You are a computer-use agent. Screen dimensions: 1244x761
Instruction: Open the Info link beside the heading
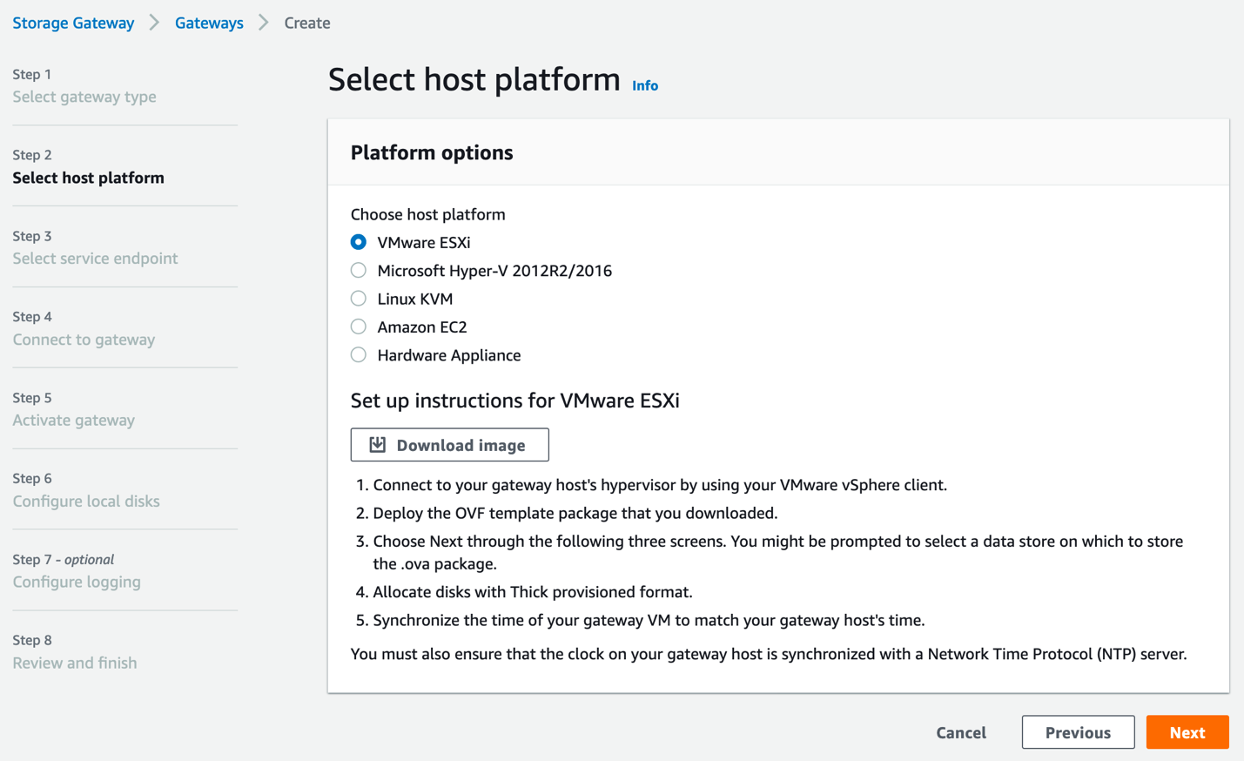pyautogui.click(x=645, y=85)
